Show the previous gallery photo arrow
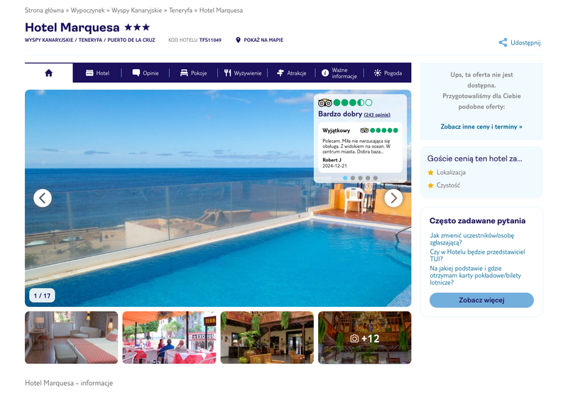This screenshot has width=568, height=393. coord(43,198)
